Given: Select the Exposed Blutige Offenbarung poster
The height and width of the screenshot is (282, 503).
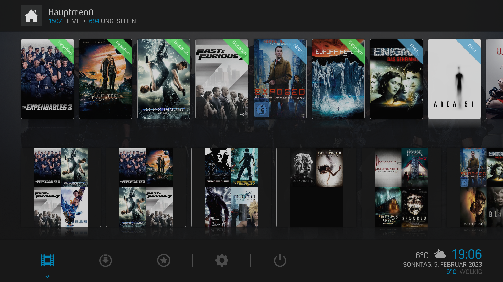Looking at the screenshot, I should click(x=280, y=79).
